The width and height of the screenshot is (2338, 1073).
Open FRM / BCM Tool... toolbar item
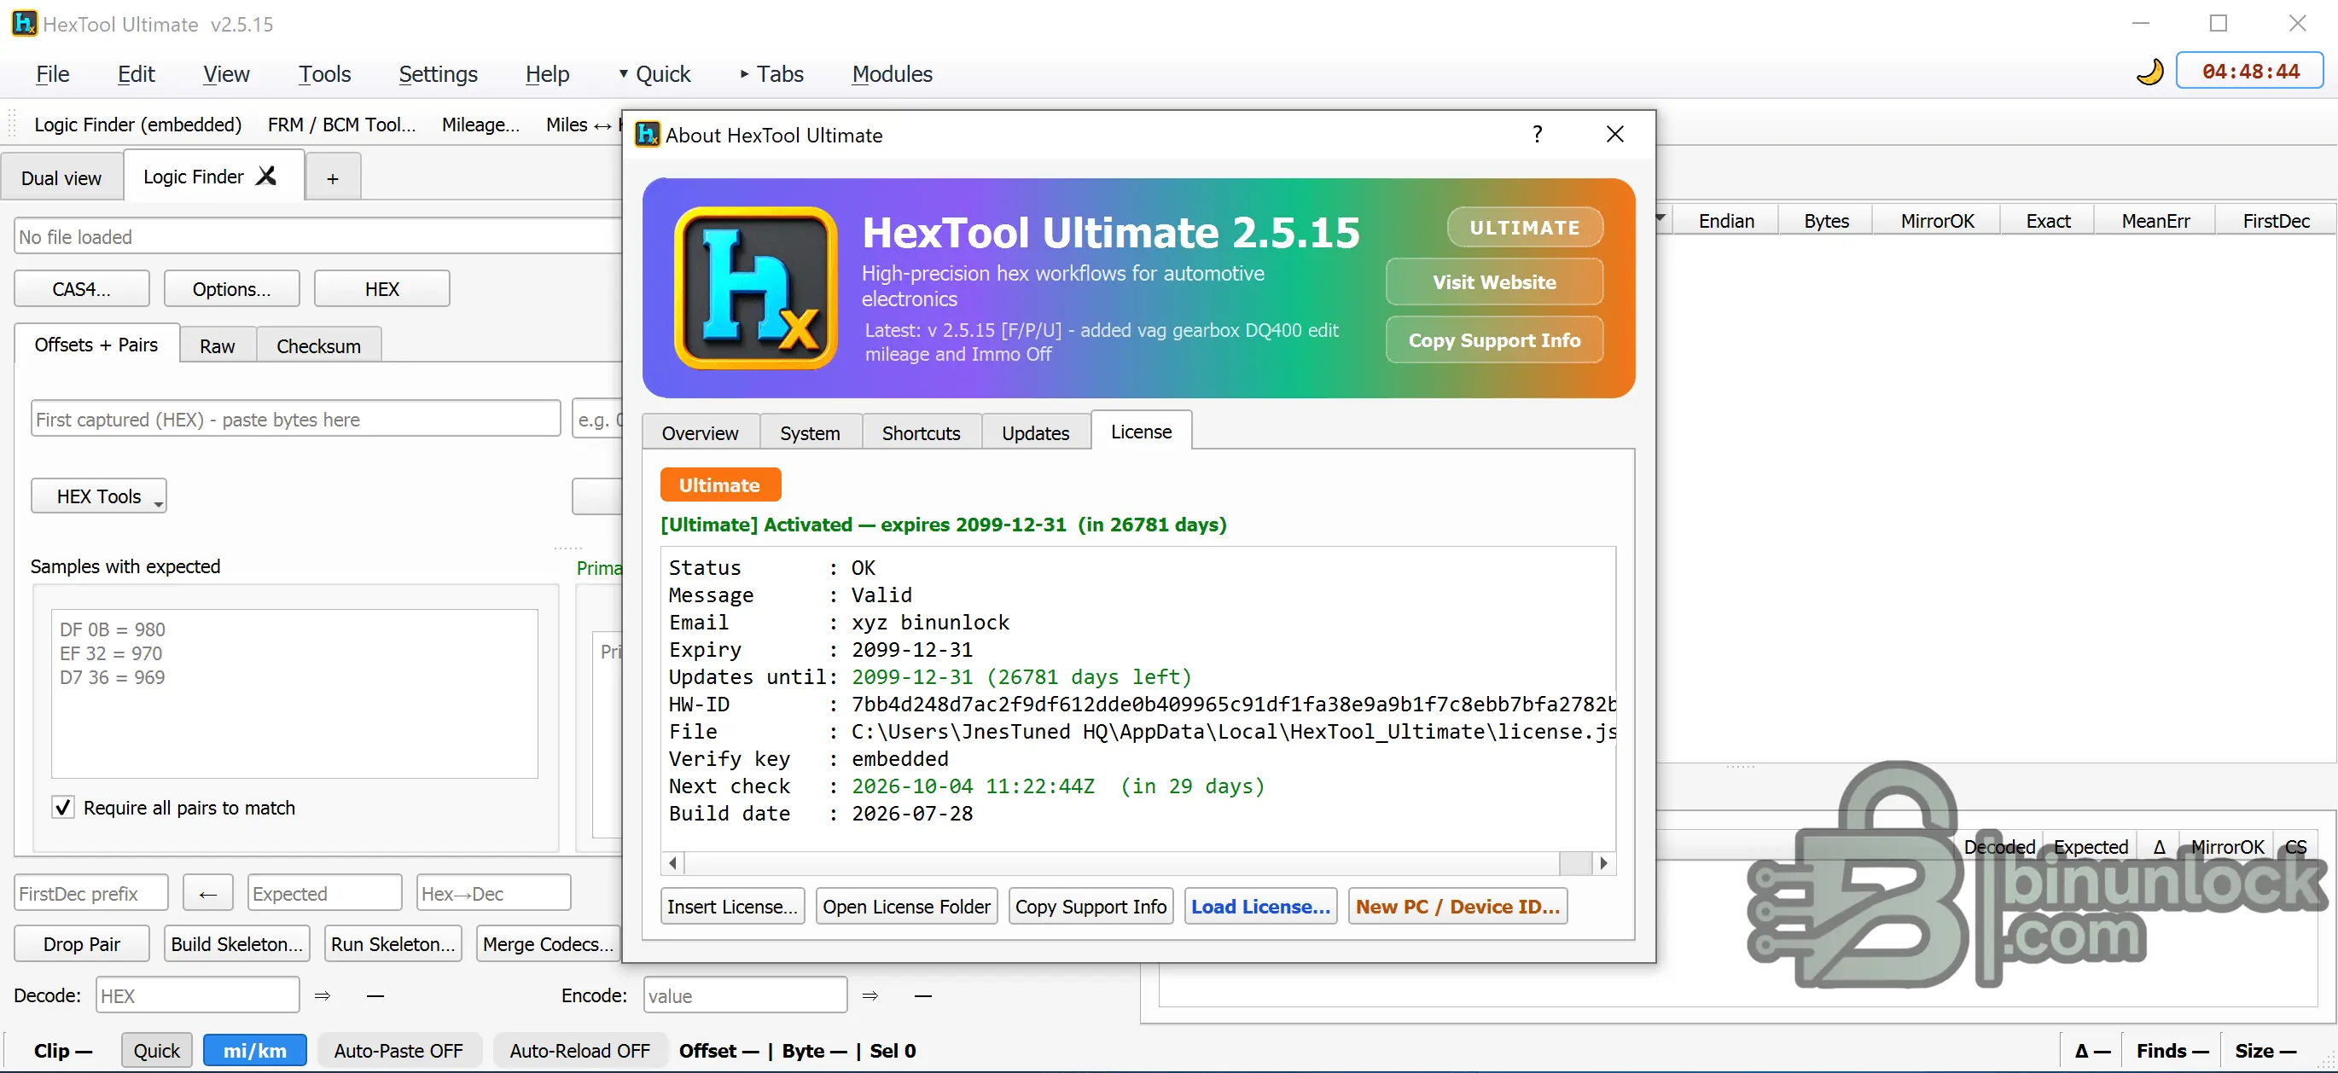click(x=341, y=125)
